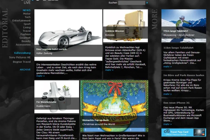Click the Christmas around the World picture
Screen dimensions: 210x140
(x=114, y=106)
